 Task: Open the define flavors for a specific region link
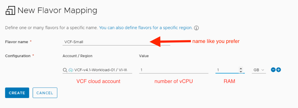coord(146,28)
